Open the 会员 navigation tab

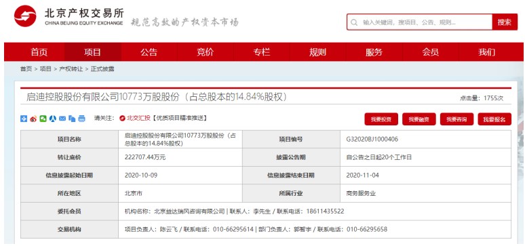[430, 52]
